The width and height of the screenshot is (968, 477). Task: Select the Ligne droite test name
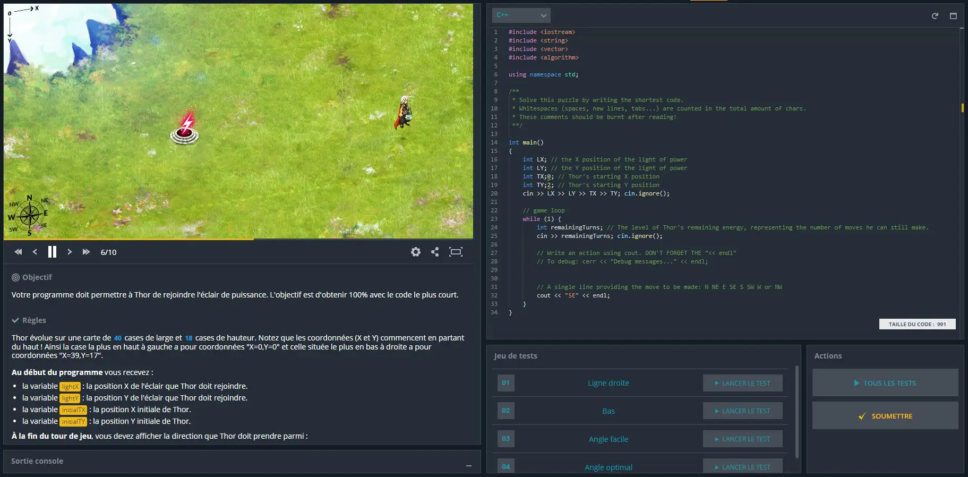coord(608,383)
